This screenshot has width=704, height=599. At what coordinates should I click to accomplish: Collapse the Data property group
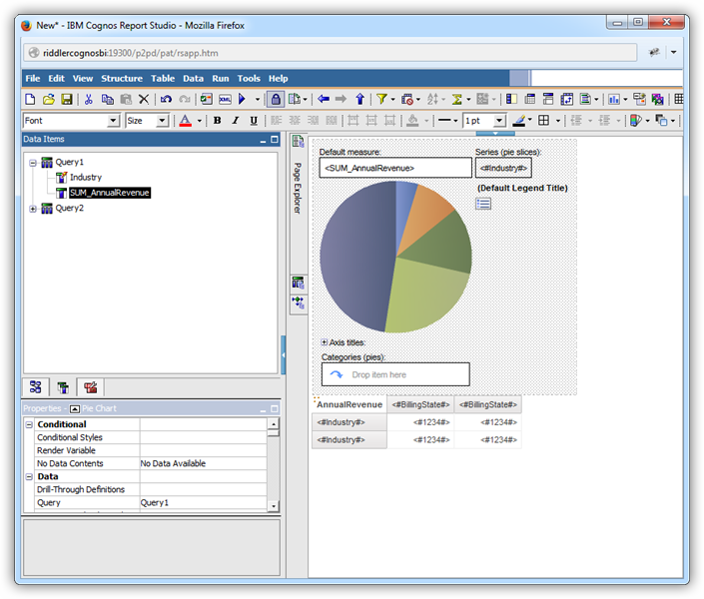click(x=29, y=476)
